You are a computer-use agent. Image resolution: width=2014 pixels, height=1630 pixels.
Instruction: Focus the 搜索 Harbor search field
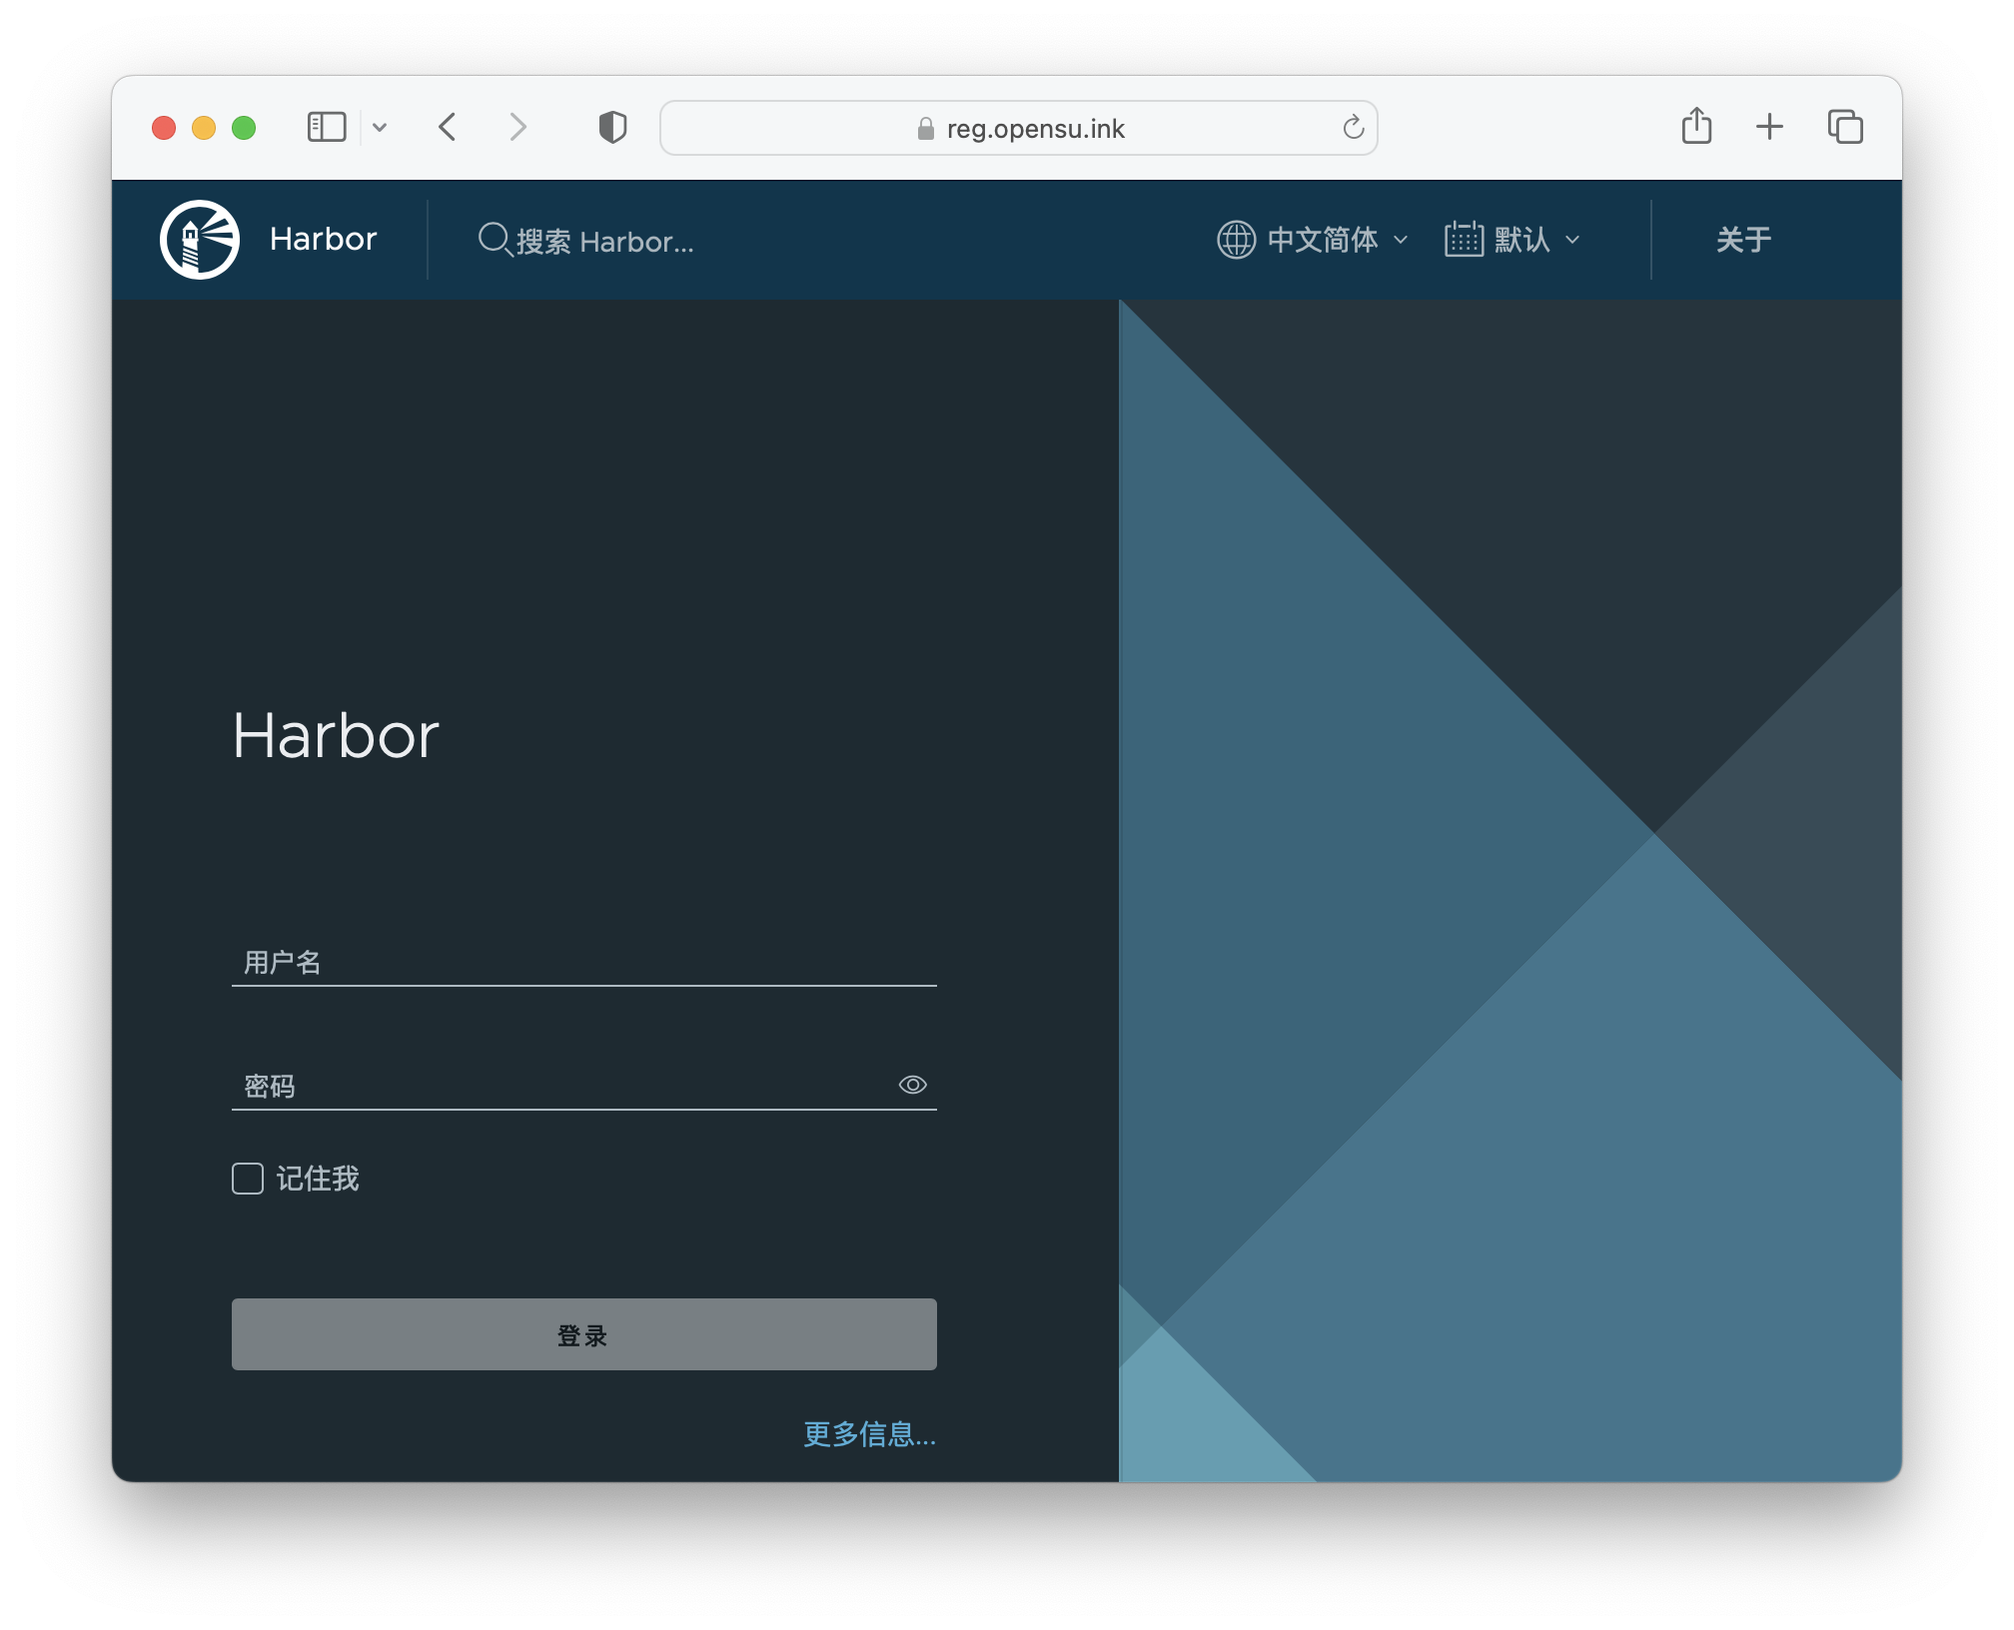604,241
